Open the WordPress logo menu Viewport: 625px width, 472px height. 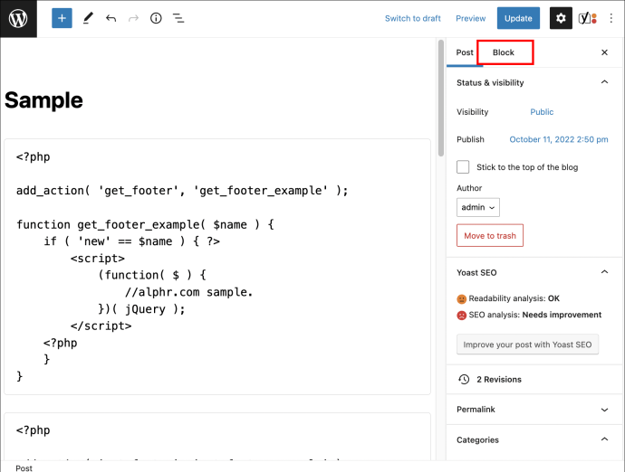click(18, 18)
